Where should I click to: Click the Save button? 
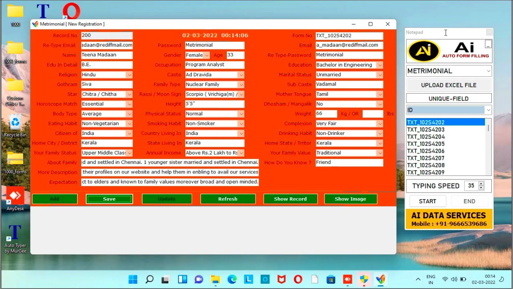click(109, 199)
